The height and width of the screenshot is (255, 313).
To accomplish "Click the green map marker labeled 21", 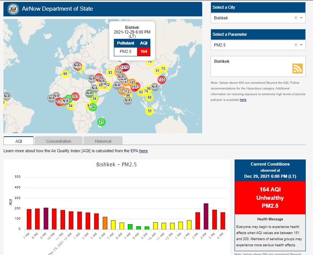I will click(x=101, y=122).
